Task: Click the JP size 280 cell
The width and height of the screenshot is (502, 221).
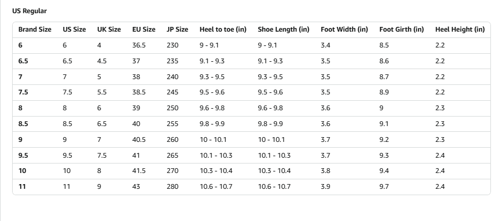Action: pos(172,187)
